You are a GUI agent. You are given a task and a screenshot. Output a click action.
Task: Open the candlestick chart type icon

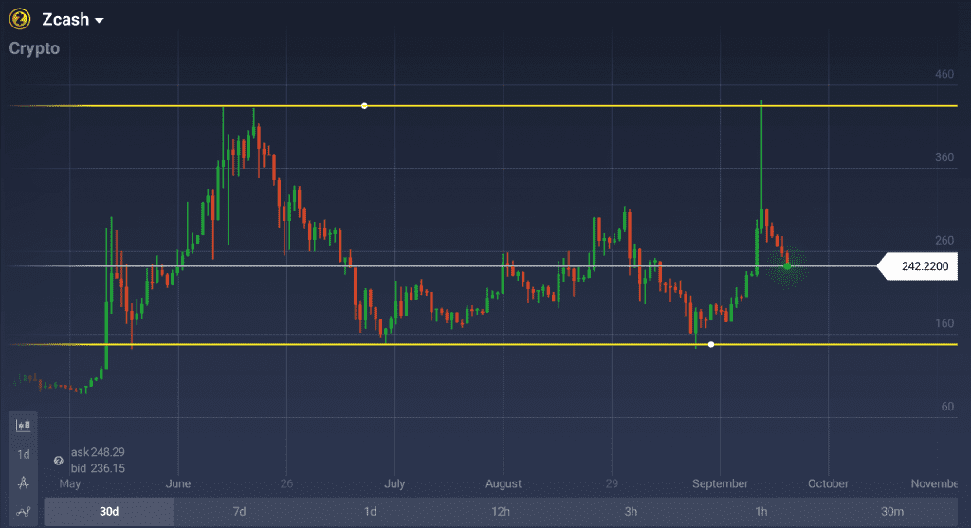pyautogui.click(x=24, y=426)
